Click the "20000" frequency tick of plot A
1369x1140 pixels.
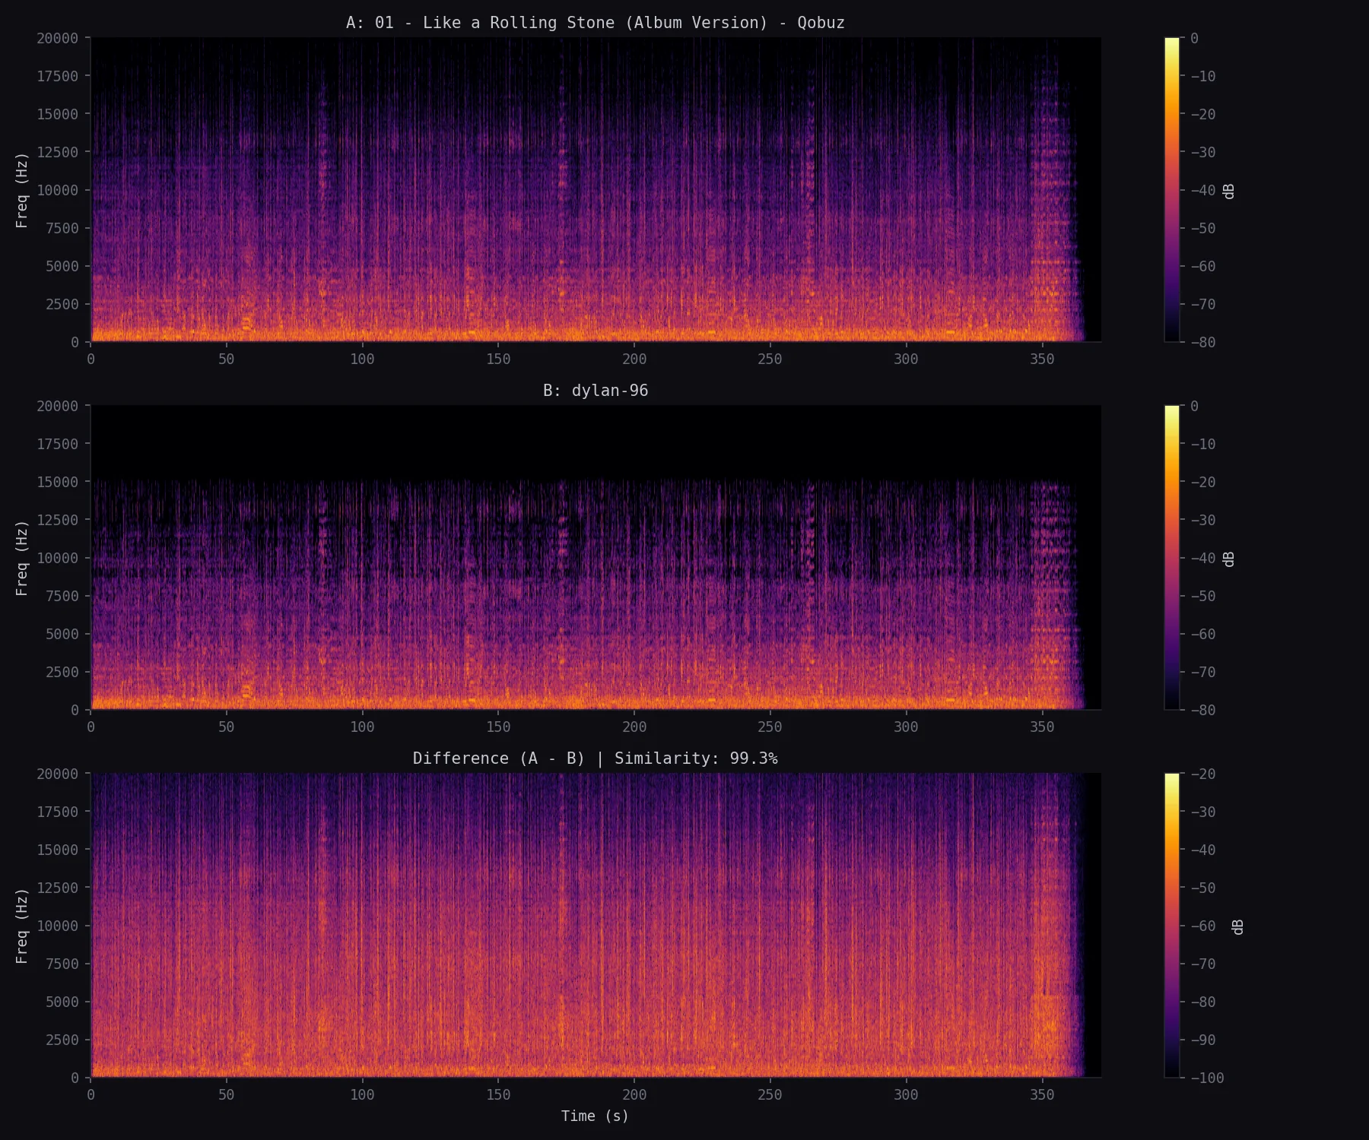[58, 38]
